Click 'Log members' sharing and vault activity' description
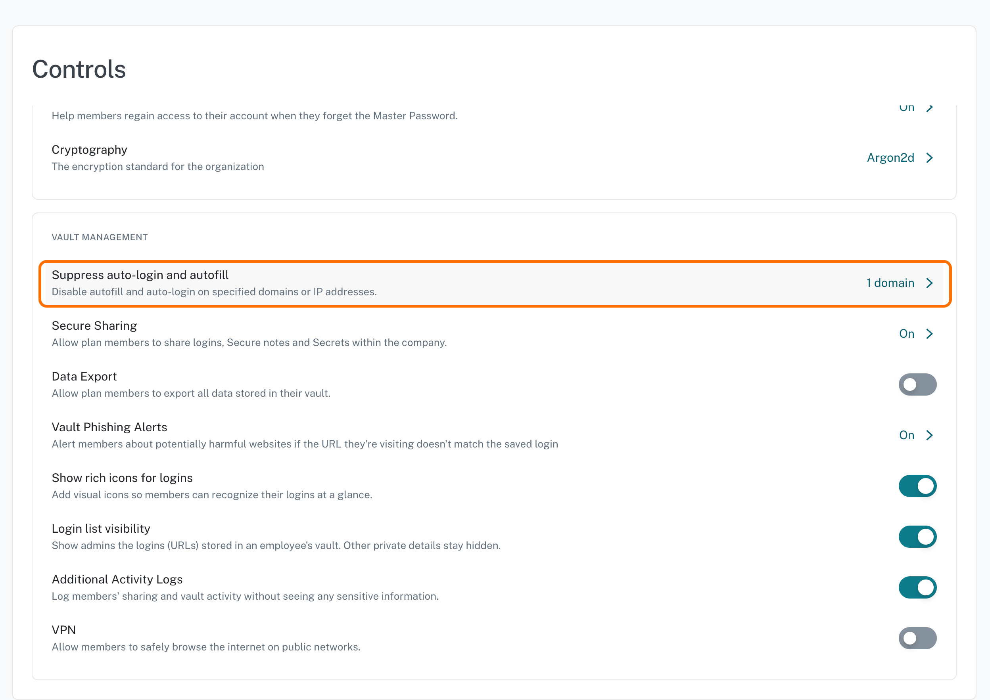This screenshot has height=700, width=990. tap(245, 596)
